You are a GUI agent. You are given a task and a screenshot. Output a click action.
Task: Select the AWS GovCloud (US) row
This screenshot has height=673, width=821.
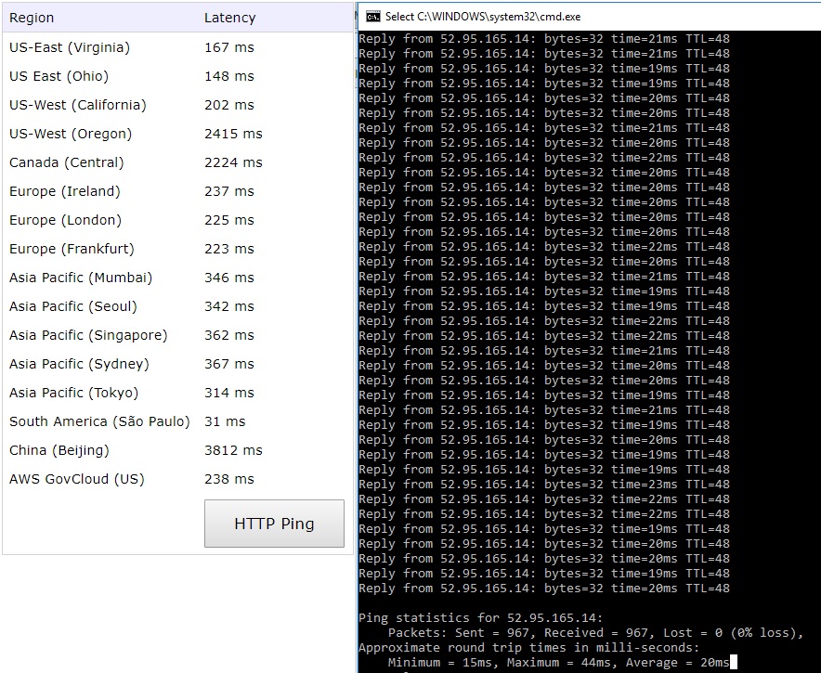77,479
